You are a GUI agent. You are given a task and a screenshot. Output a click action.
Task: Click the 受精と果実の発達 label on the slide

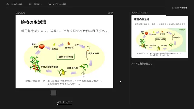(x=49, y=67)
